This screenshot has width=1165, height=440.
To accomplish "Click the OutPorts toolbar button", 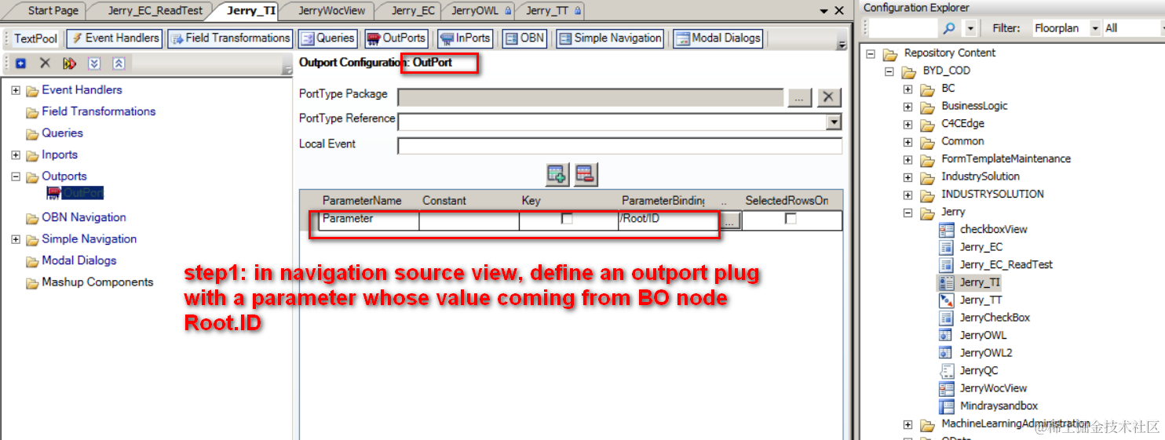I will point(396,38).
